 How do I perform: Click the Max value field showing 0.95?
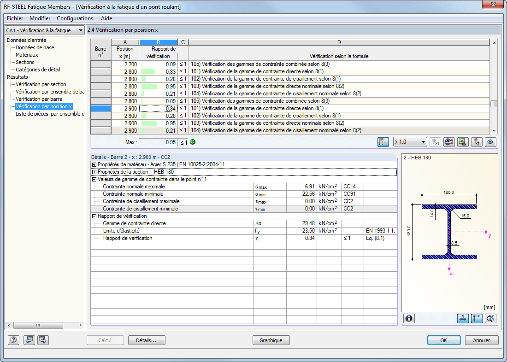158,142
